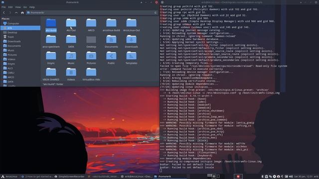Switch to SimpleScreenRecorder in the taskbar

point(69,177)
